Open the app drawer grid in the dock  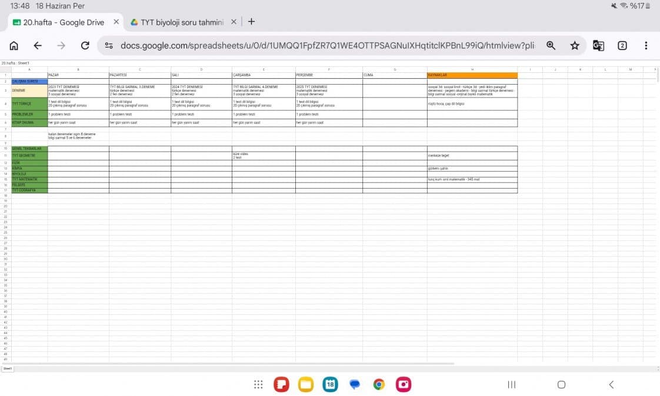[258, 384]
